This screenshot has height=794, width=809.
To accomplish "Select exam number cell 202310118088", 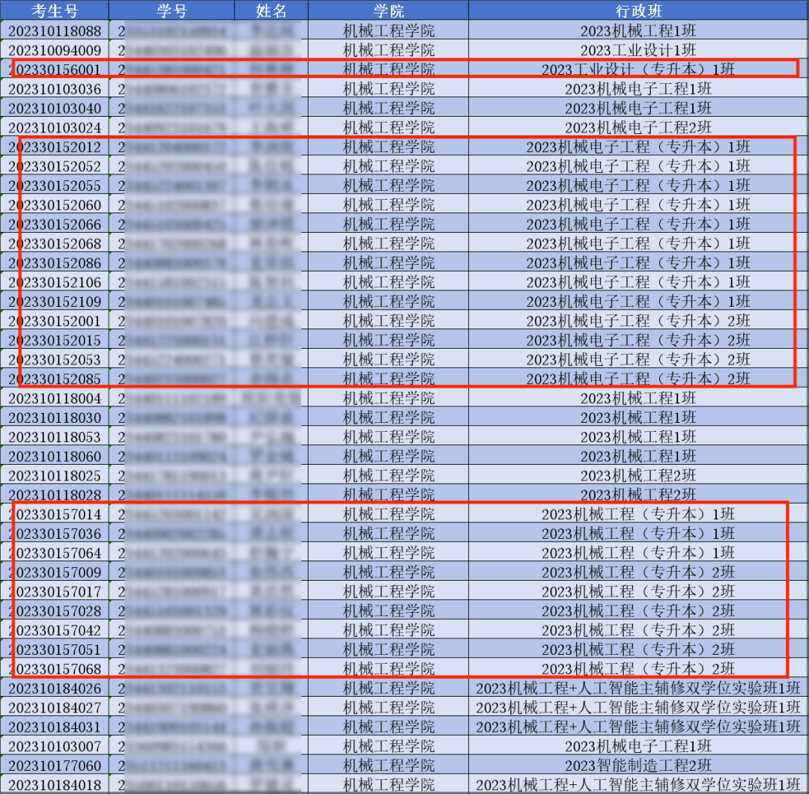I will (x=55, y=31).
